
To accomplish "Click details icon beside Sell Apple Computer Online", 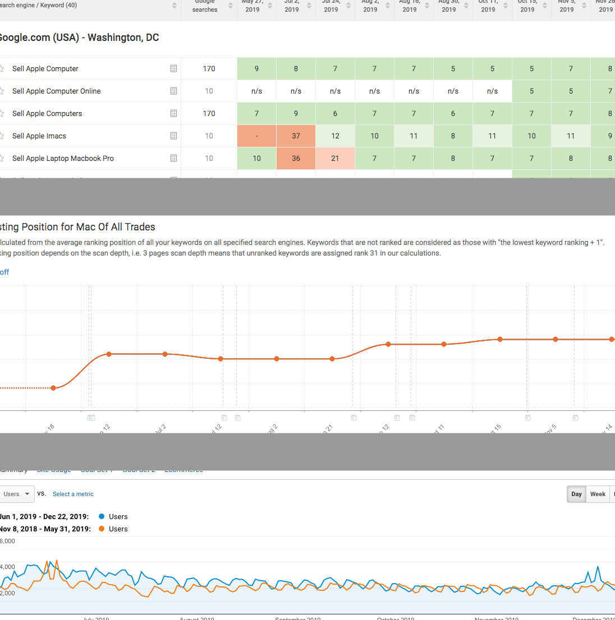I will [x=173, y=91].
